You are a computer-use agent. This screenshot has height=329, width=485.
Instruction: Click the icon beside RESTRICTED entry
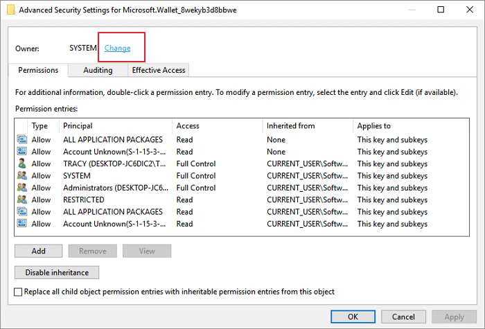click(21, 199)
